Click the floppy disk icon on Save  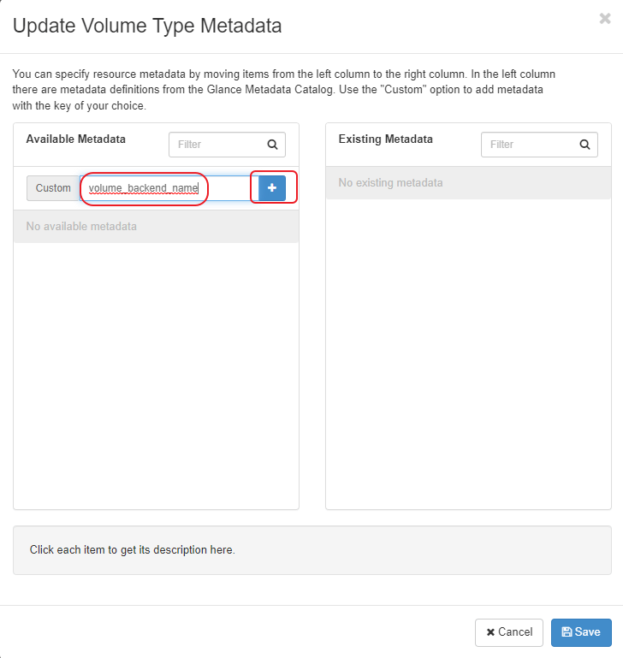(567, 632)
